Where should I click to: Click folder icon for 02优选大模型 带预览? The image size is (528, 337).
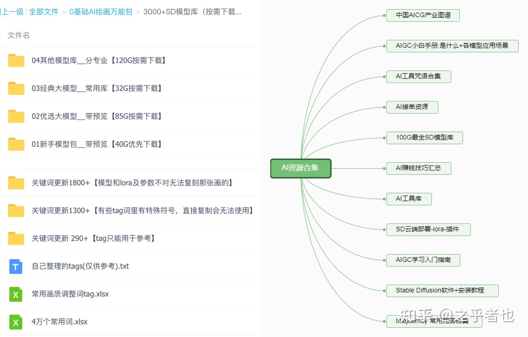(x=16, y=116)
